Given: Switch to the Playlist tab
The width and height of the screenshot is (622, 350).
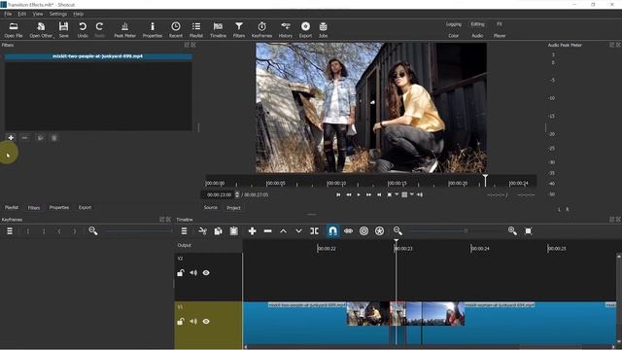Looking at the screenshot, I should click(12, 207).
